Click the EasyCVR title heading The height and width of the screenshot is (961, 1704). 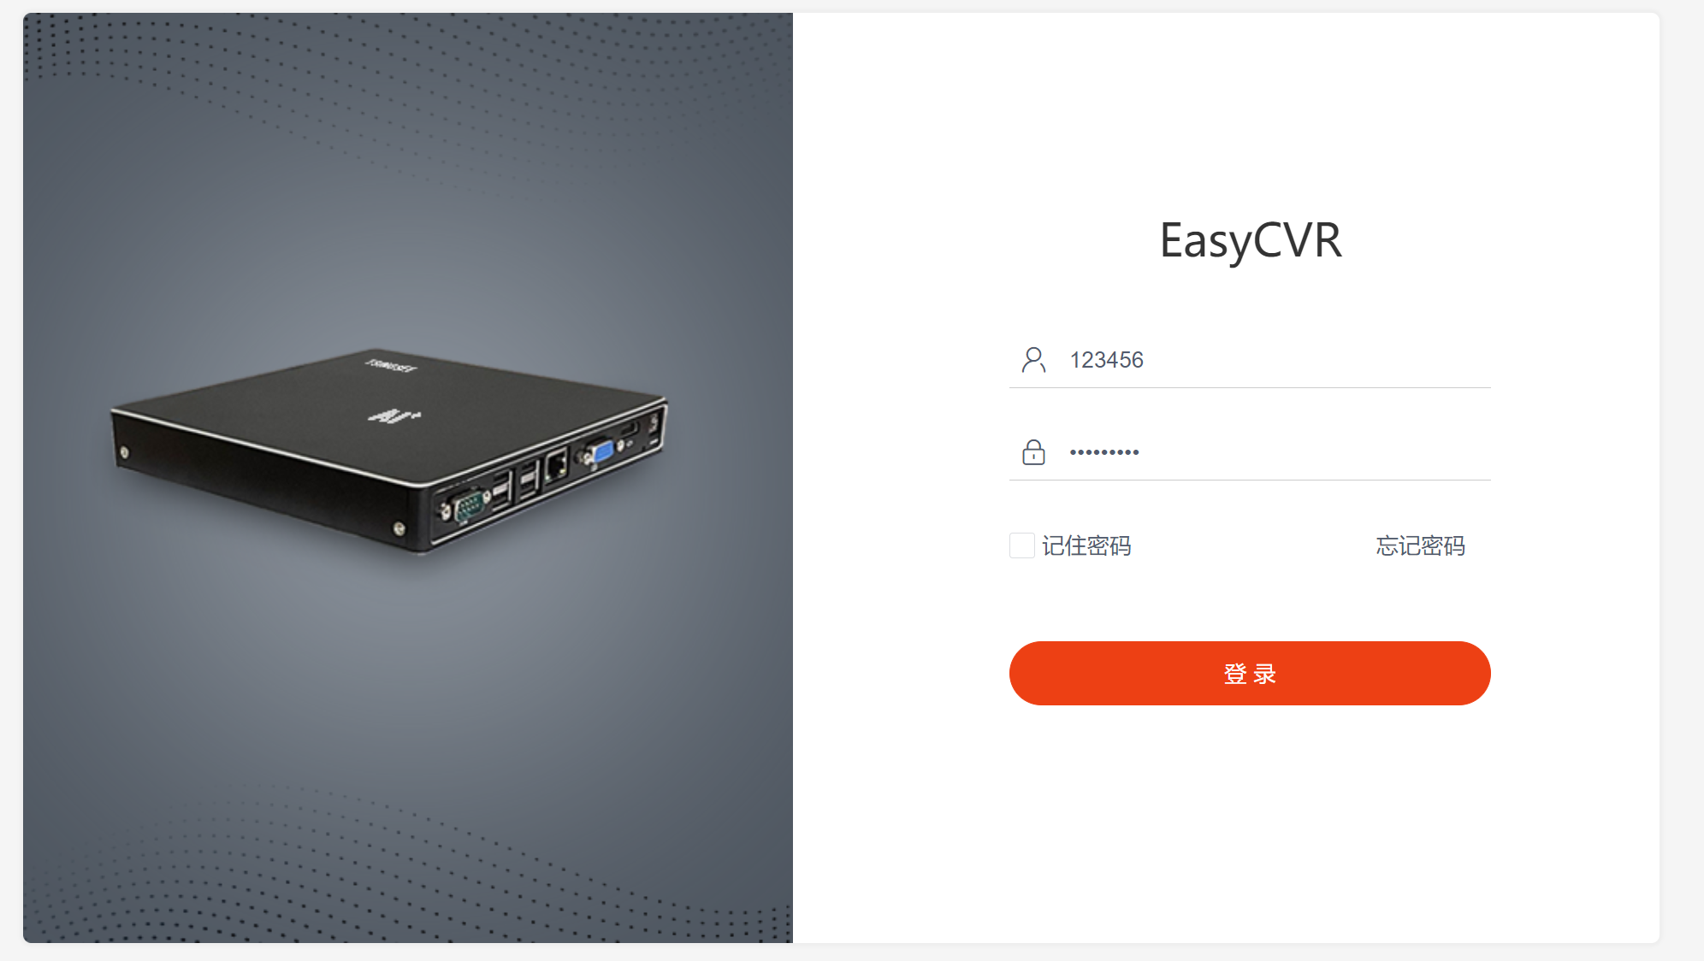click(x=1250, y=241)
